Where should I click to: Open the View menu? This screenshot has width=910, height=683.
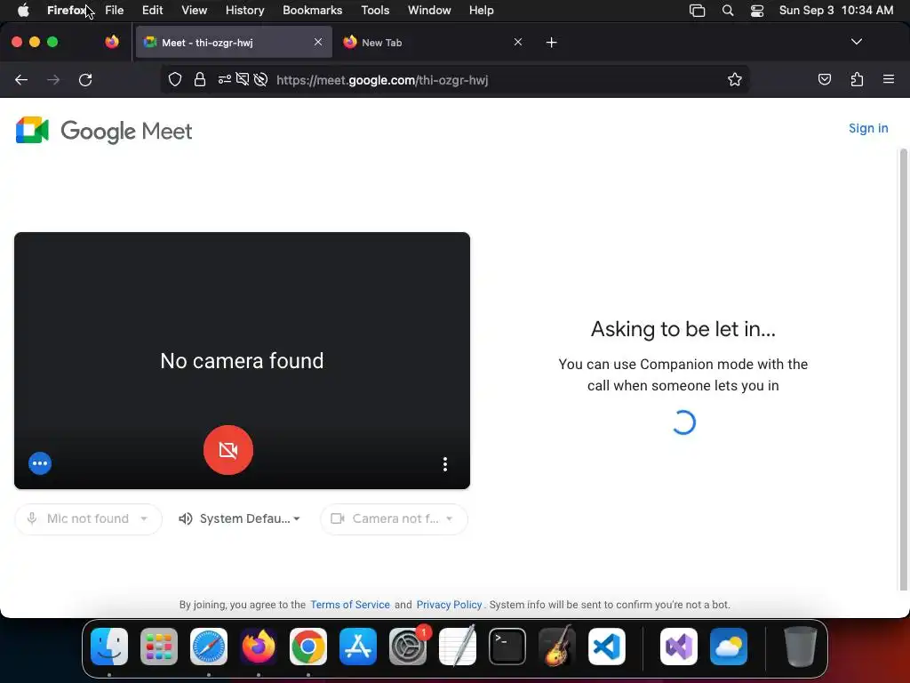pos(194,10)
